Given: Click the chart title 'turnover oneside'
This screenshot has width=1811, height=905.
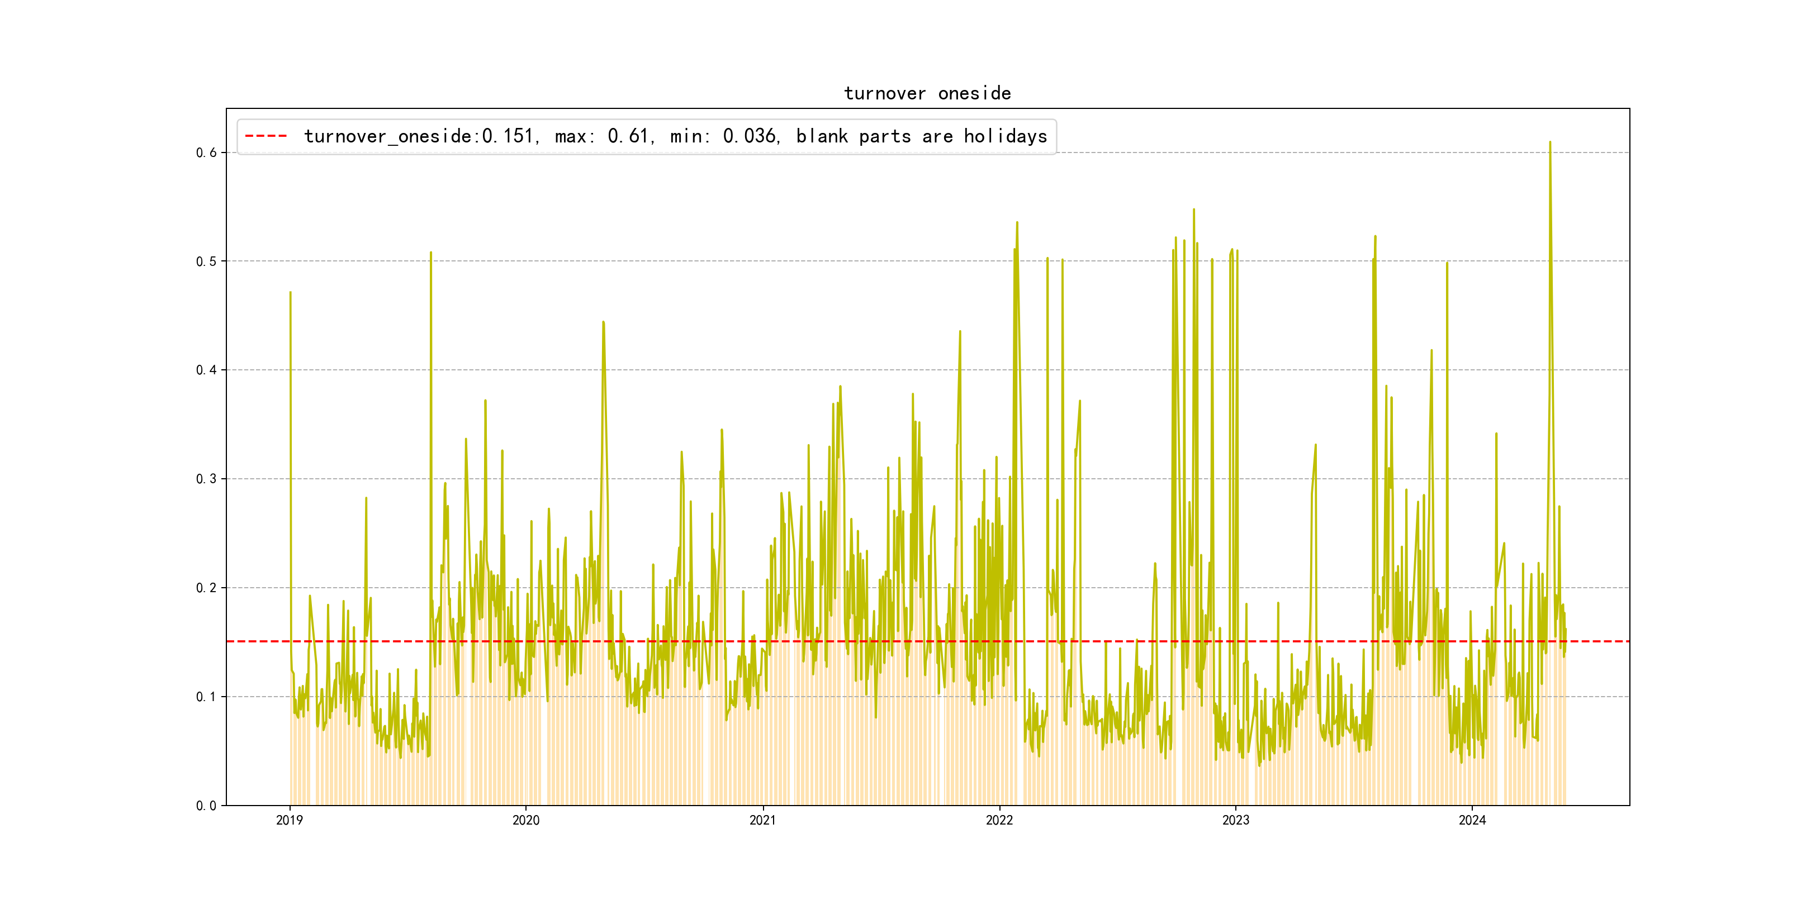Looking at the screenshot, I should [927, 93].
